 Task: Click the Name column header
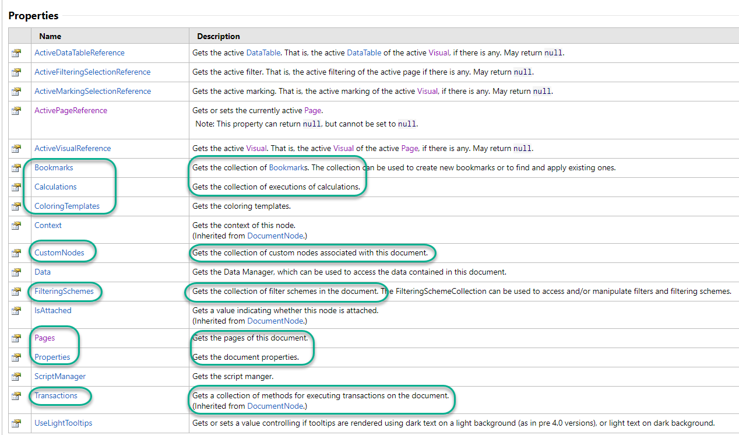[x=50, y=36]
